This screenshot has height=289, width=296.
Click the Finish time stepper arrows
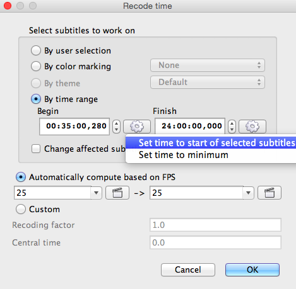[x=232, y=127]
